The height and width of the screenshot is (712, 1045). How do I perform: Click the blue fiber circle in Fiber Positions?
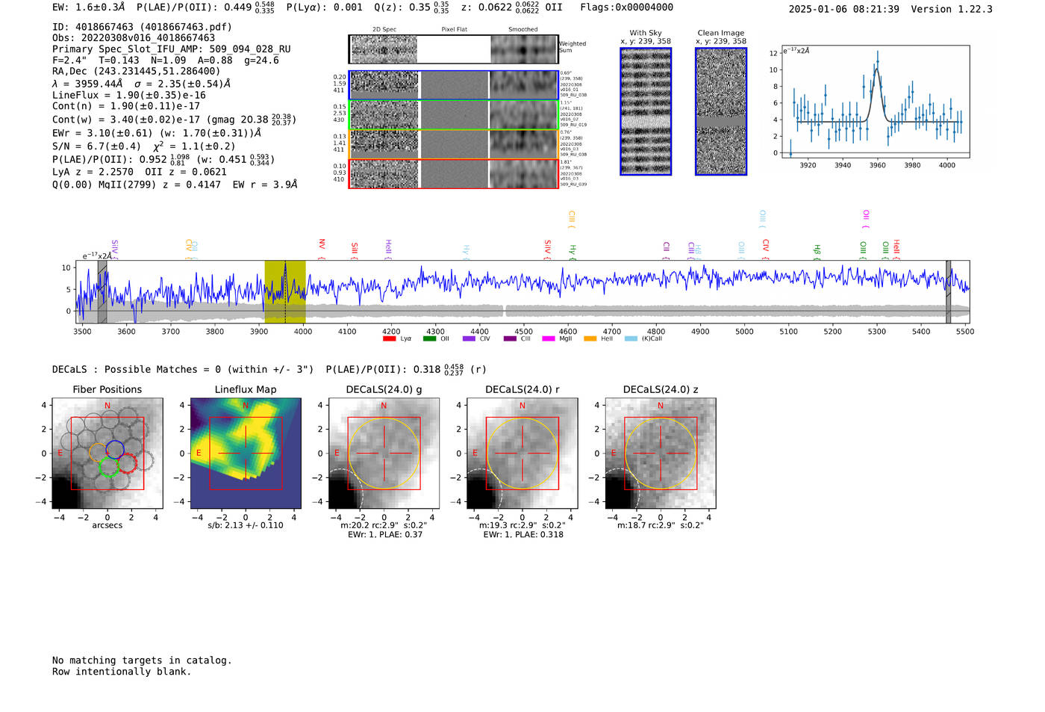115,450
